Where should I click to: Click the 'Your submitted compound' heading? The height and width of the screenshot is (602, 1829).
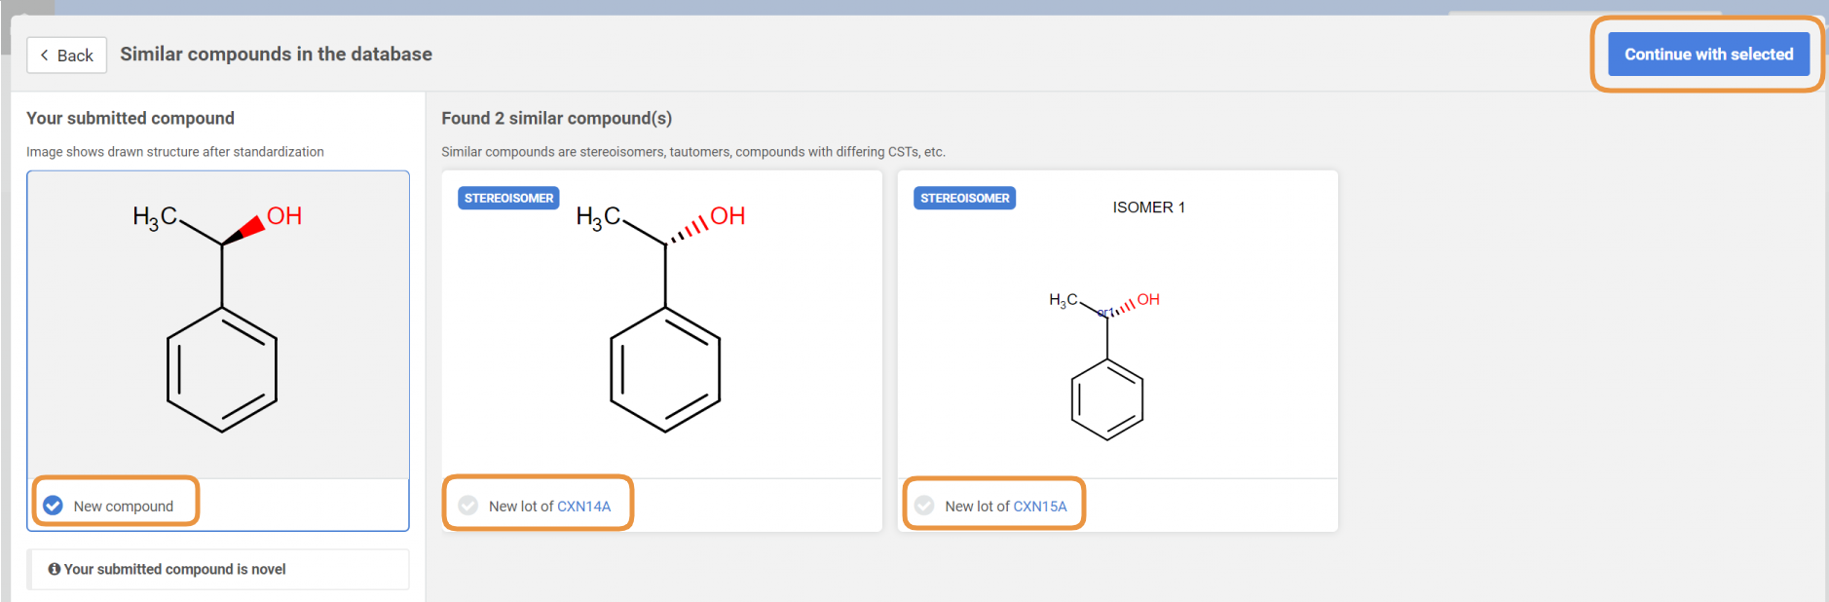point(131,118)
